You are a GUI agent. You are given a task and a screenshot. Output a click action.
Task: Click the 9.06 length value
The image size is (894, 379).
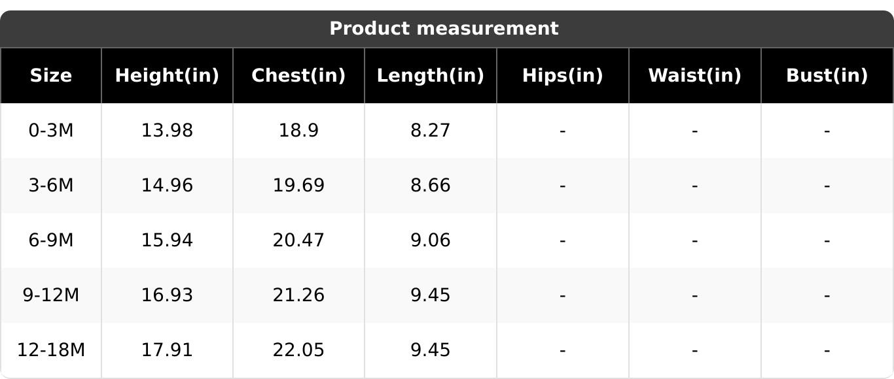(x=431, y=240)
